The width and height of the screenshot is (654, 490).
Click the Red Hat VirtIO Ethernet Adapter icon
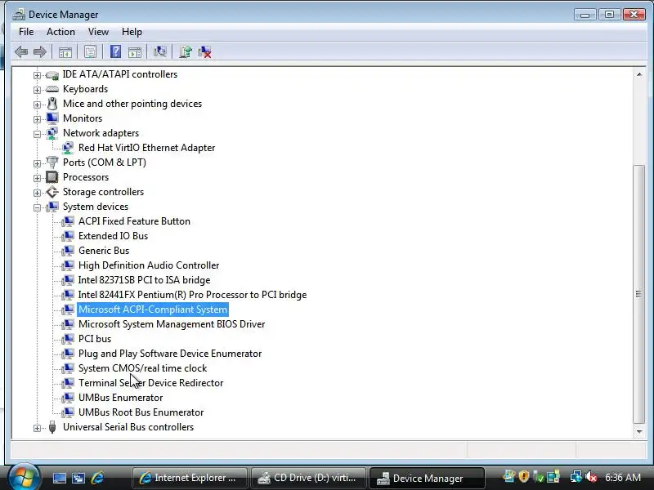click(68, 148)
